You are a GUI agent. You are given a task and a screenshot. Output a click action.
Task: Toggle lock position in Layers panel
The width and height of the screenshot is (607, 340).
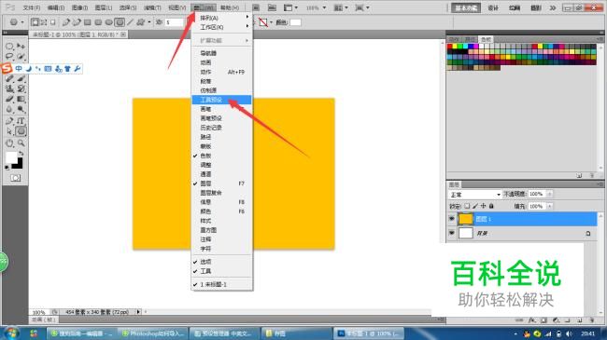[483, 206]
